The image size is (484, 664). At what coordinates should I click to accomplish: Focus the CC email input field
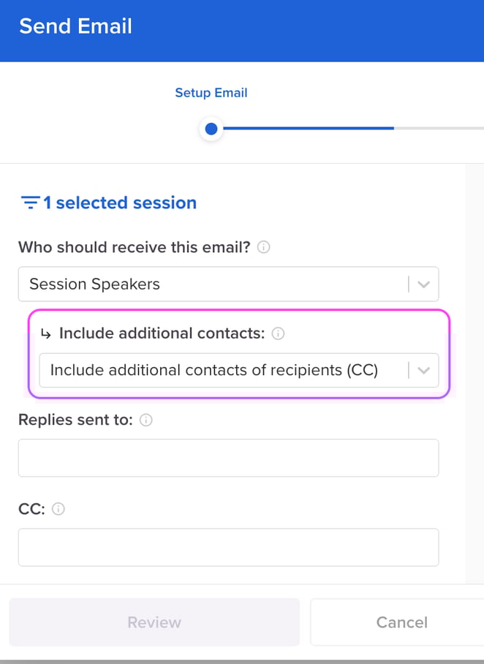[x=228, y=547]
